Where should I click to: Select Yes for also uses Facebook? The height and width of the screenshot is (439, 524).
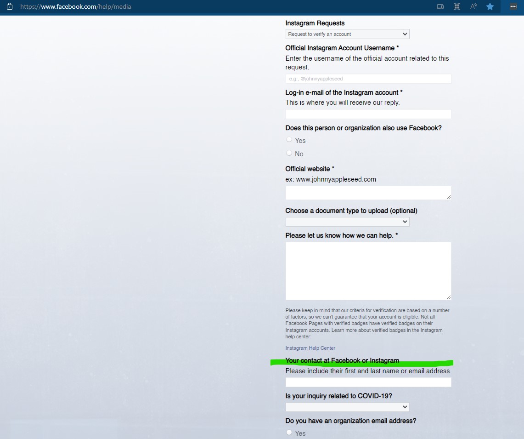[289, 140]
